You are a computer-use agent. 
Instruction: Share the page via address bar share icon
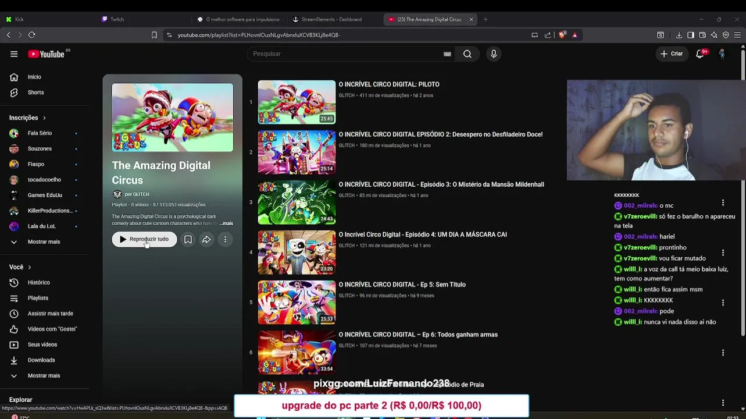point(548,35)
